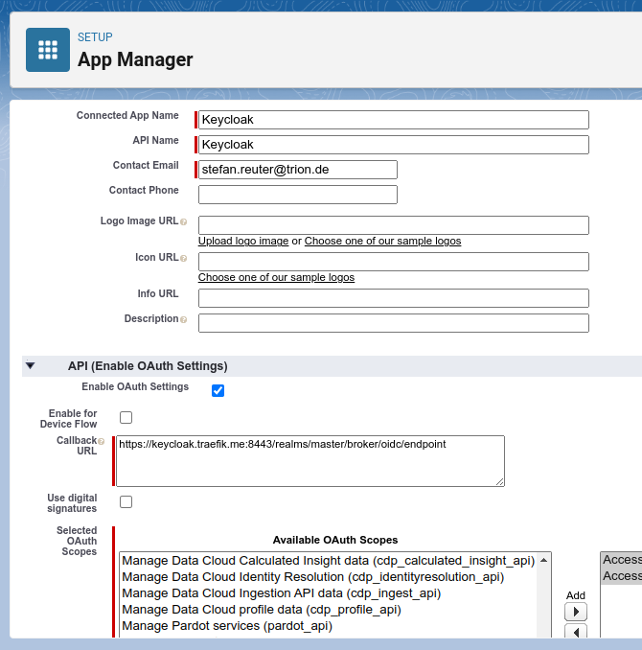642x650 pixels.
Task: Click inside the Callback URL textarea
Action: point(310,461)
